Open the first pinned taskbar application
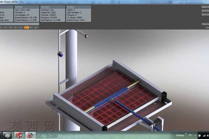The image size is (209, 139). [x=8, y=135]
